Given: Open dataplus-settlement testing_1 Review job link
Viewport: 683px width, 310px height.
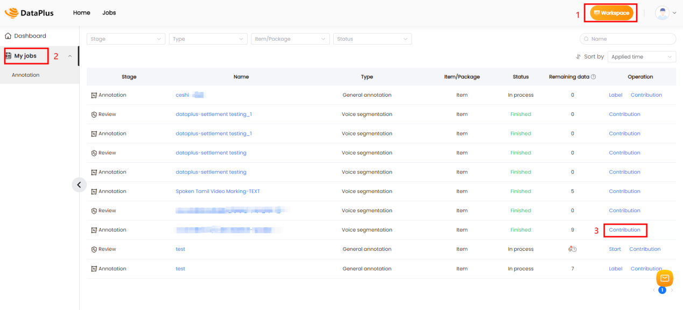Looking at the screenshot, I should click(x=214, y=114).
